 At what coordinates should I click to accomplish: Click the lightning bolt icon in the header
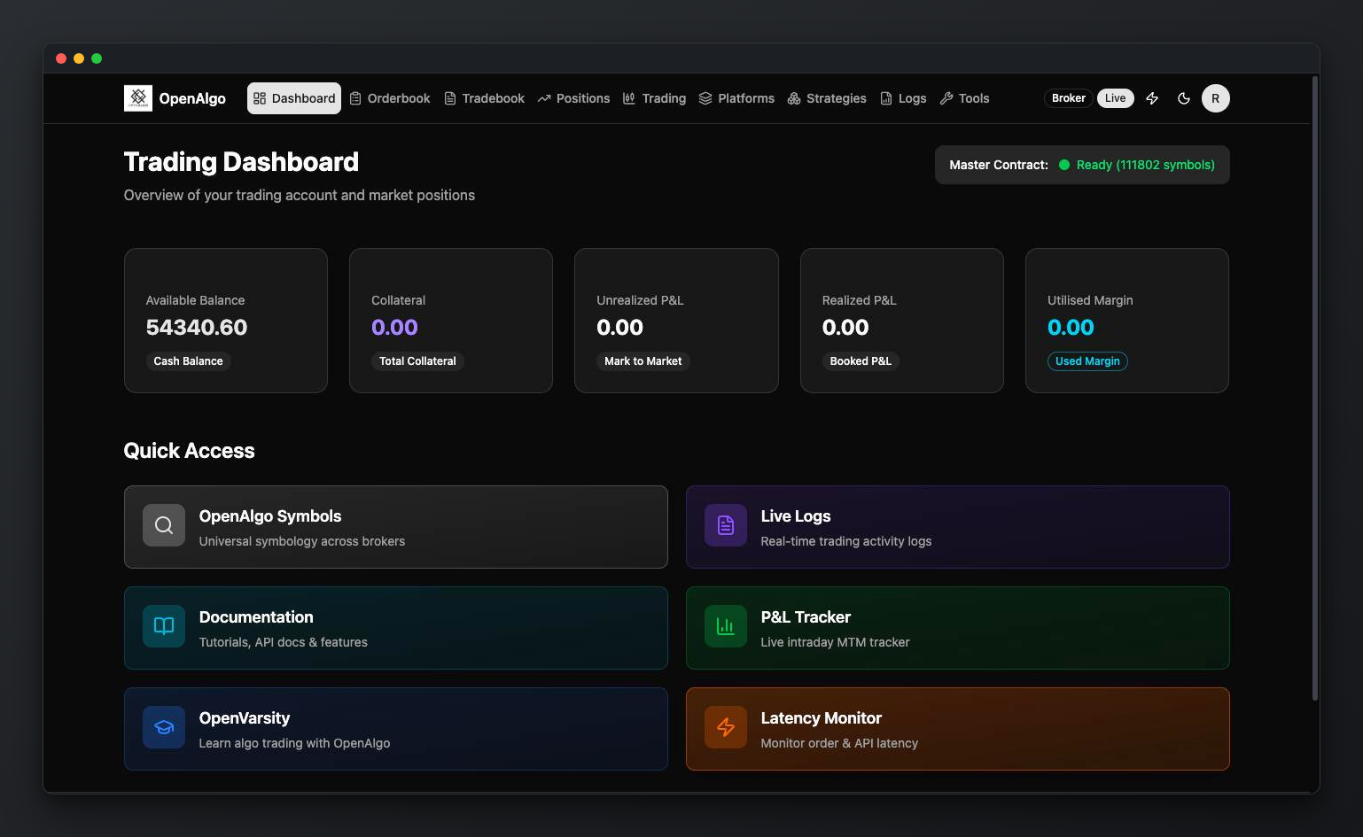(1152, 98)
